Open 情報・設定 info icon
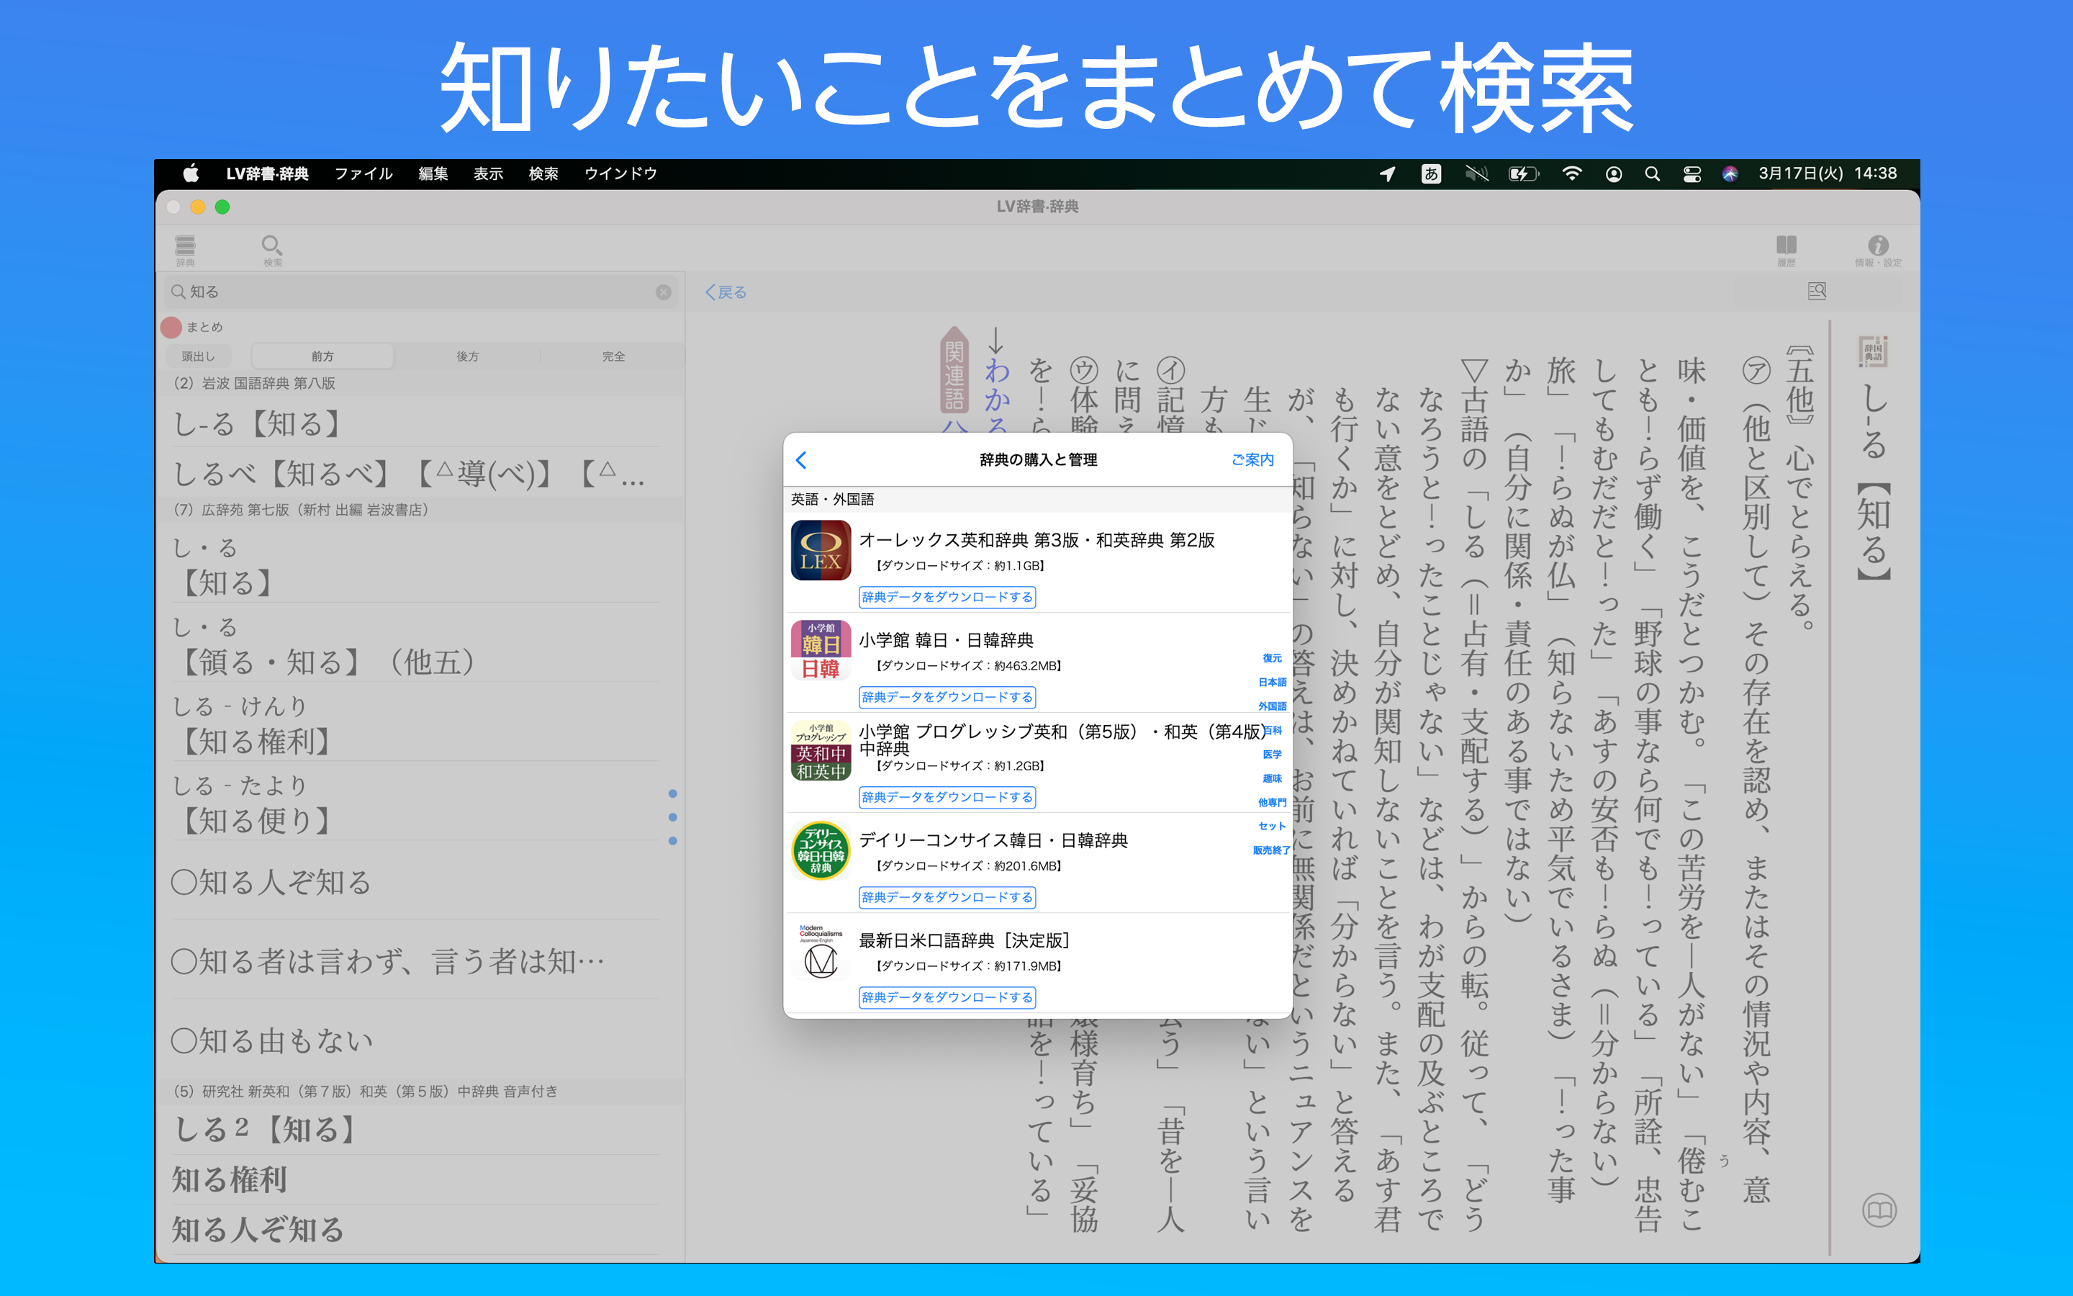Screen dimensions: 2073x1296 point(1878,249)
